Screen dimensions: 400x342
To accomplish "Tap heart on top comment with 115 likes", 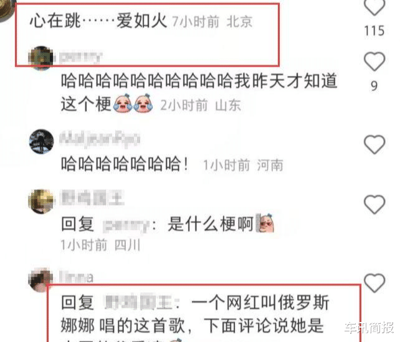I will point(374,7).
